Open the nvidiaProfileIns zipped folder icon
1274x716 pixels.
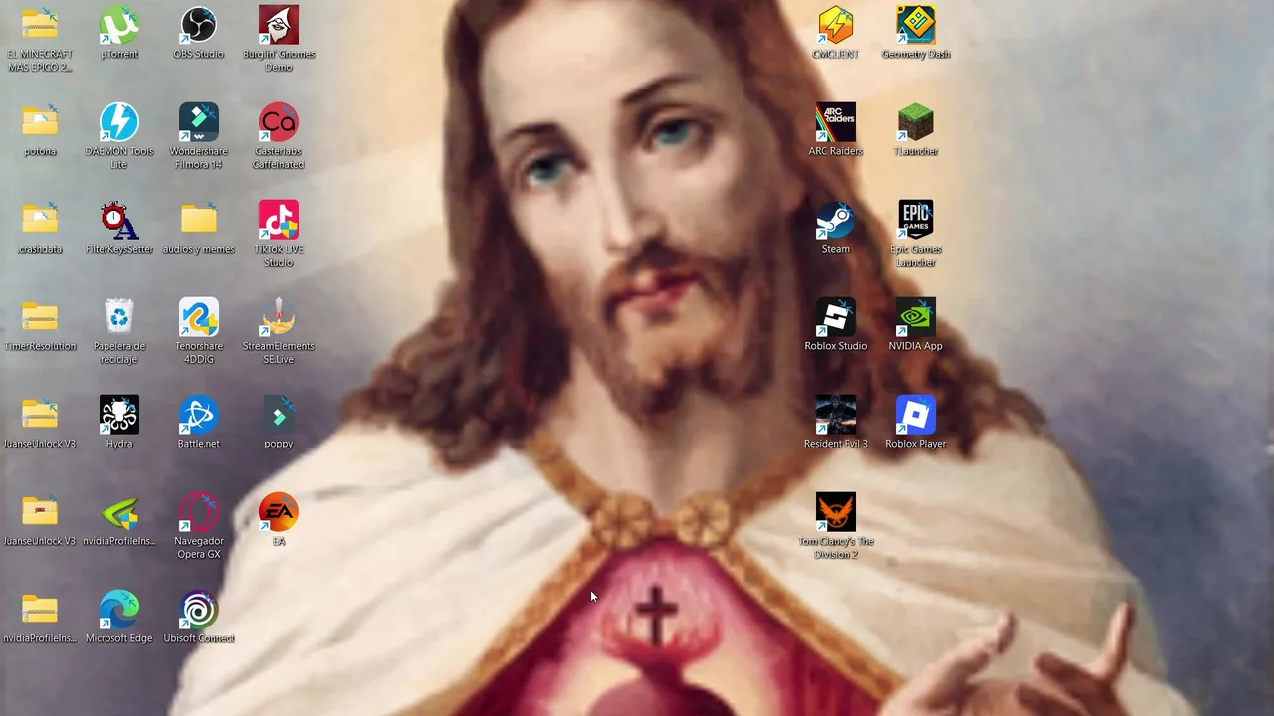coord(40,611)
